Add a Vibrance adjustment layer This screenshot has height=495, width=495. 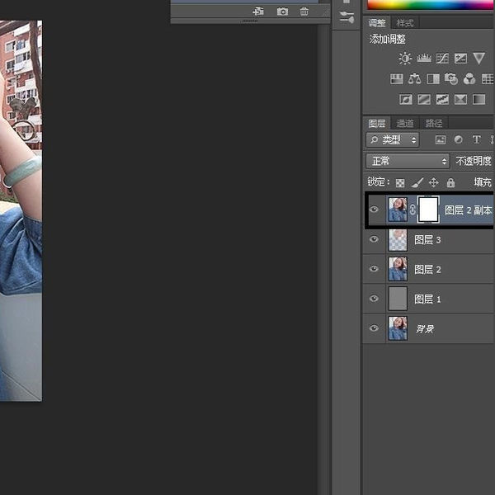coord(478,59)
